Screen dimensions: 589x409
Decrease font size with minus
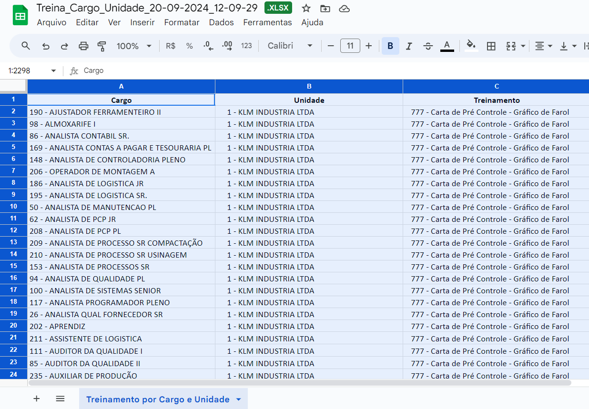[x=331, y=46]
